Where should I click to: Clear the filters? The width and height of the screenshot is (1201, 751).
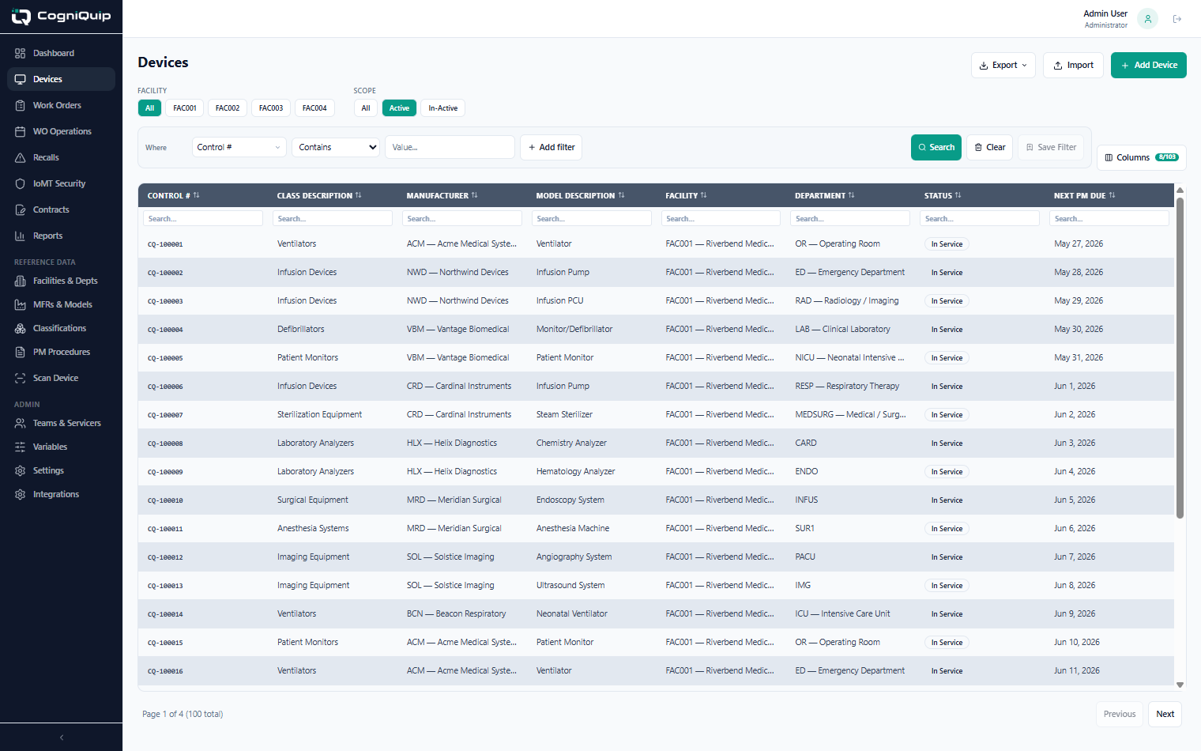click(x=989, y=147)
